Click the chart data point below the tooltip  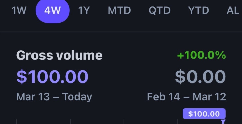(223, 121)
